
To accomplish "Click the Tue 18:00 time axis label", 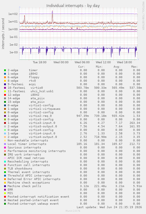I will (40, 62).
